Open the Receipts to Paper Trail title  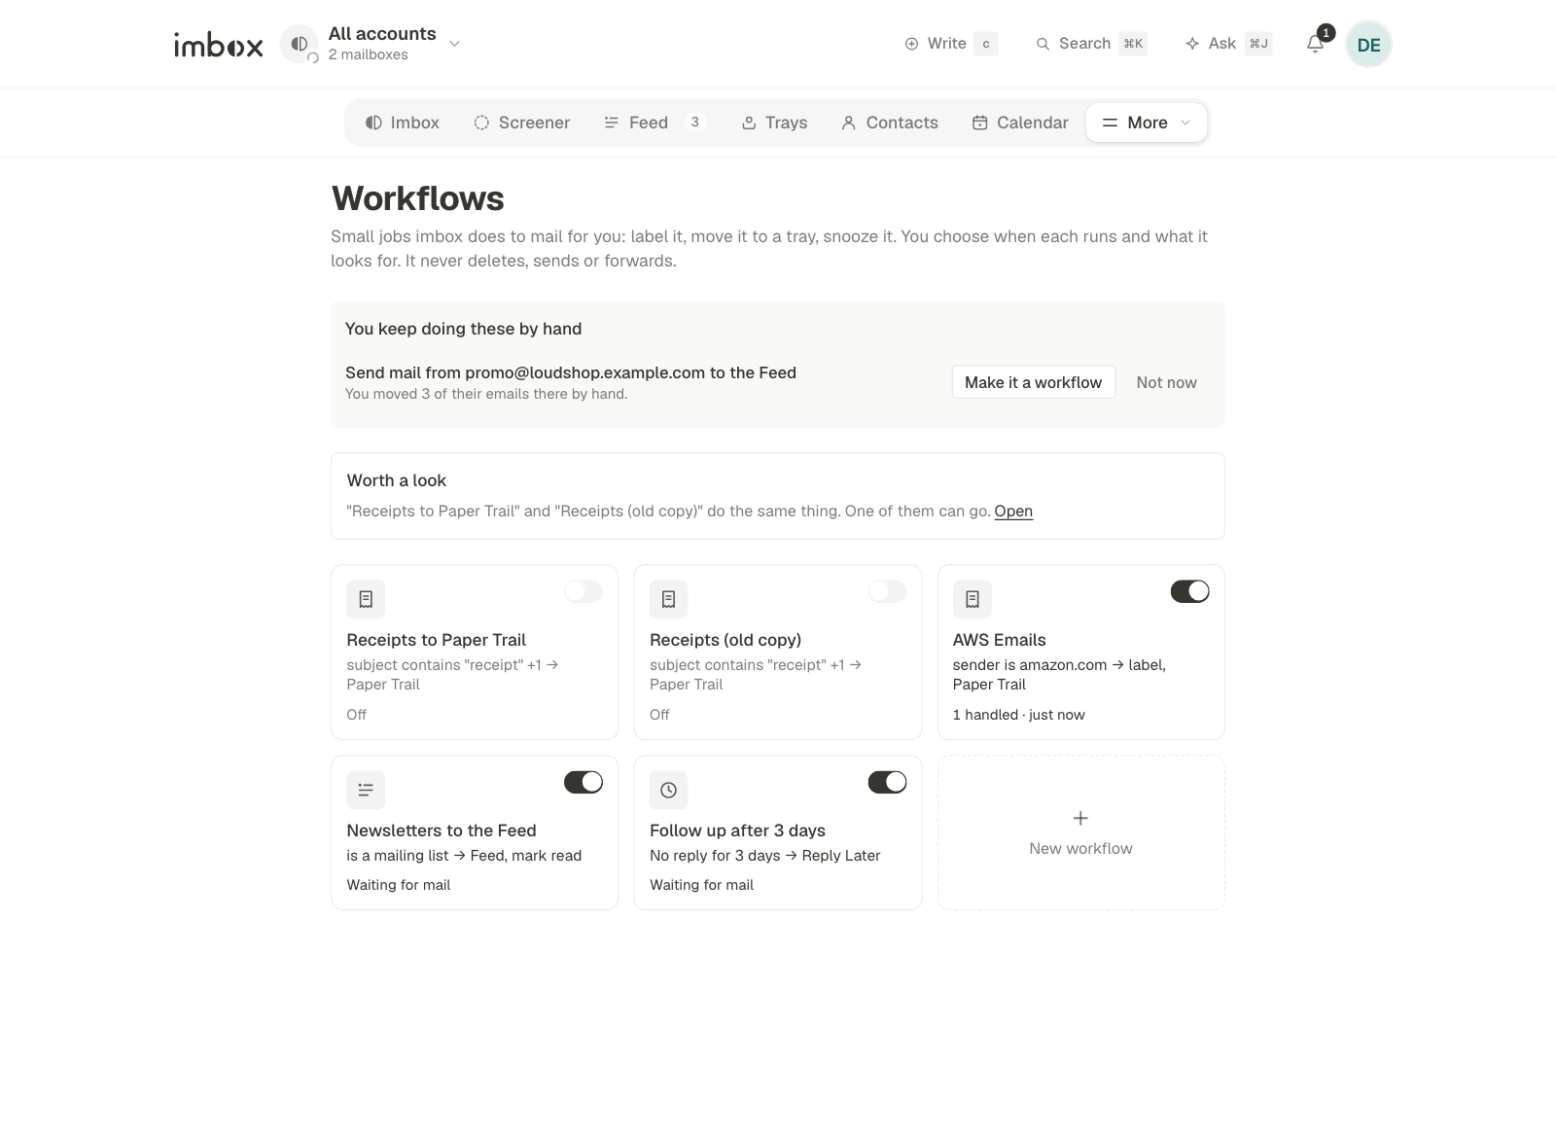(x=436, y=640)
